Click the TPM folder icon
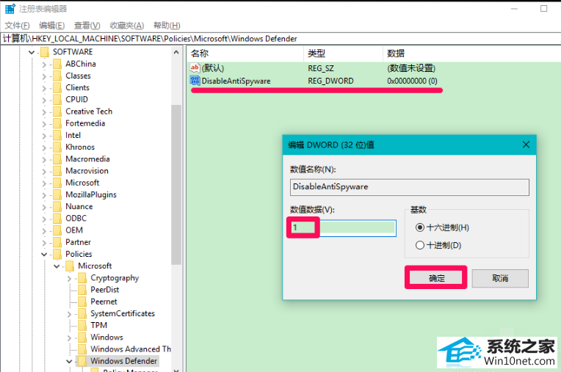 [82, 325]
